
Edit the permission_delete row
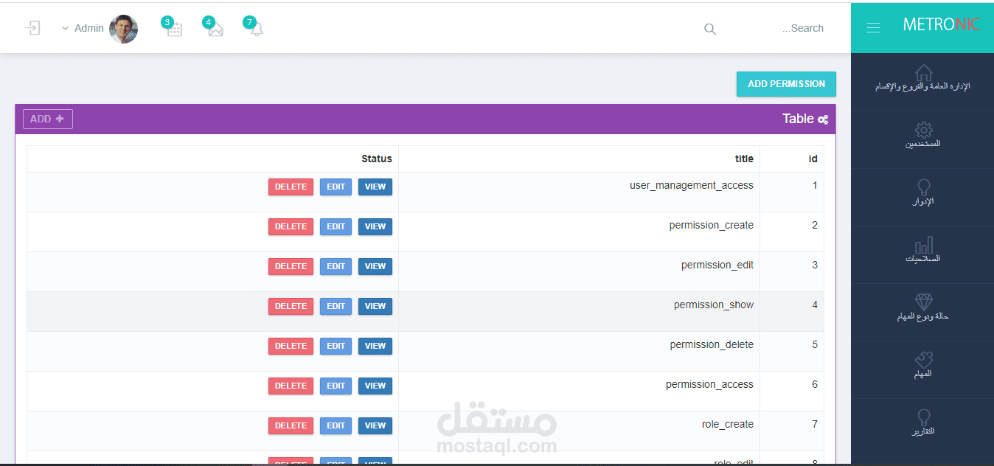point(336,347)
